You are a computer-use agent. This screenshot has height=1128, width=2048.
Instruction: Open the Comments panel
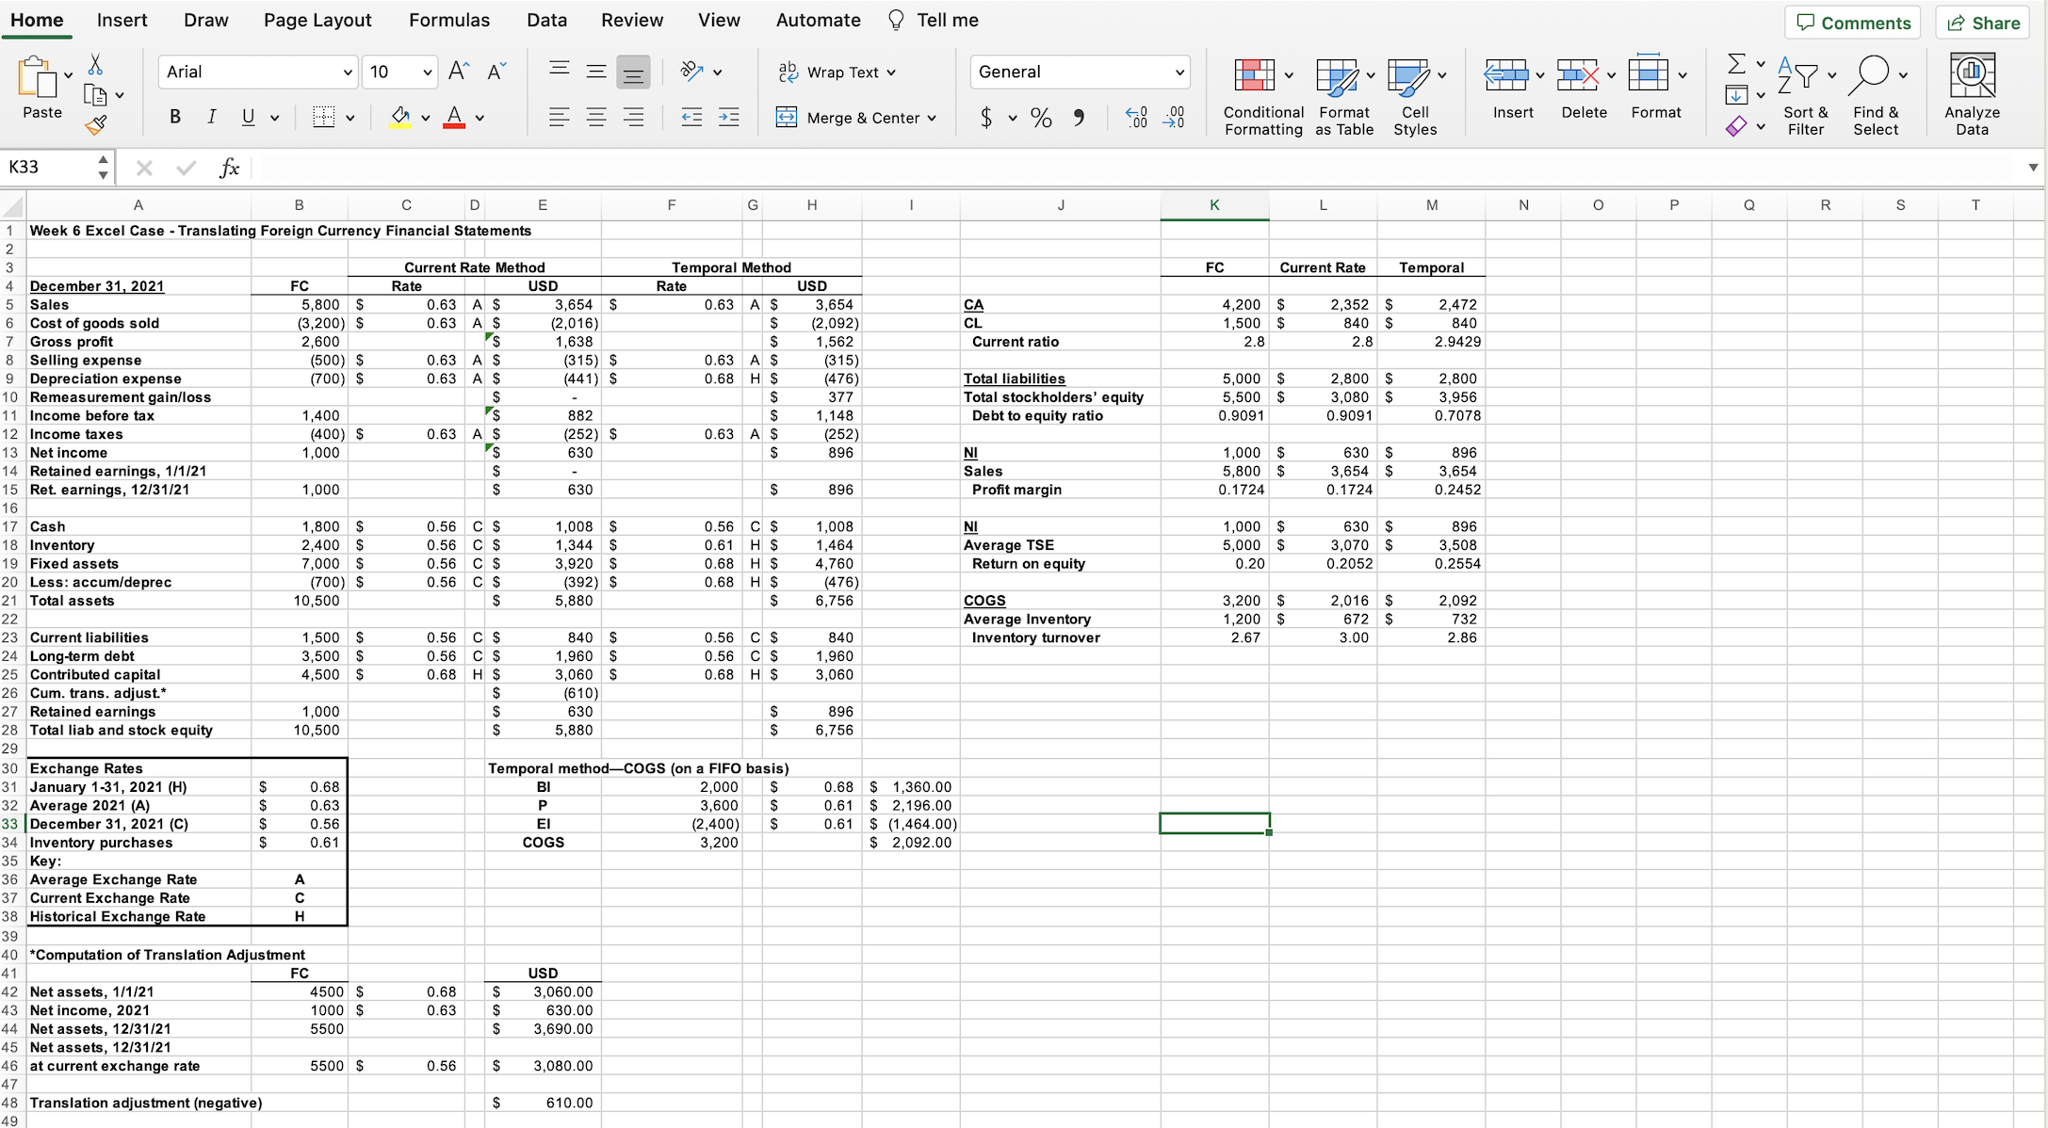point(1851,22)
